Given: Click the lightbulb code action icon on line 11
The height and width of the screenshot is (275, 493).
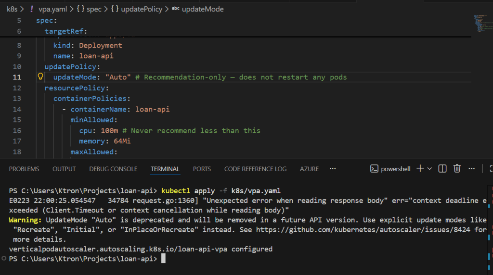Looking at the screenshot, I should coord(40,77).
